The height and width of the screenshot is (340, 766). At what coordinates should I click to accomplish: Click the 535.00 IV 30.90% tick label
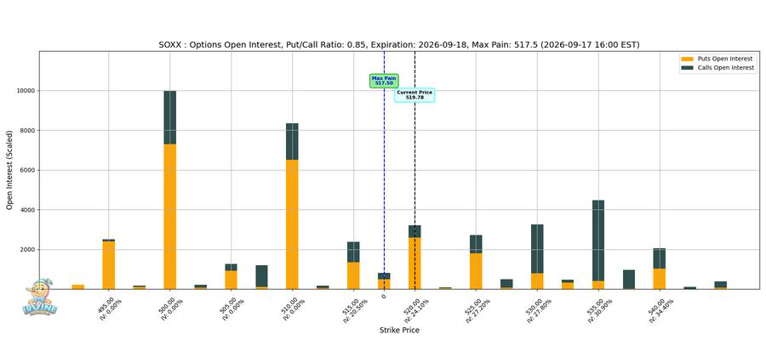(x=599, y=309)
